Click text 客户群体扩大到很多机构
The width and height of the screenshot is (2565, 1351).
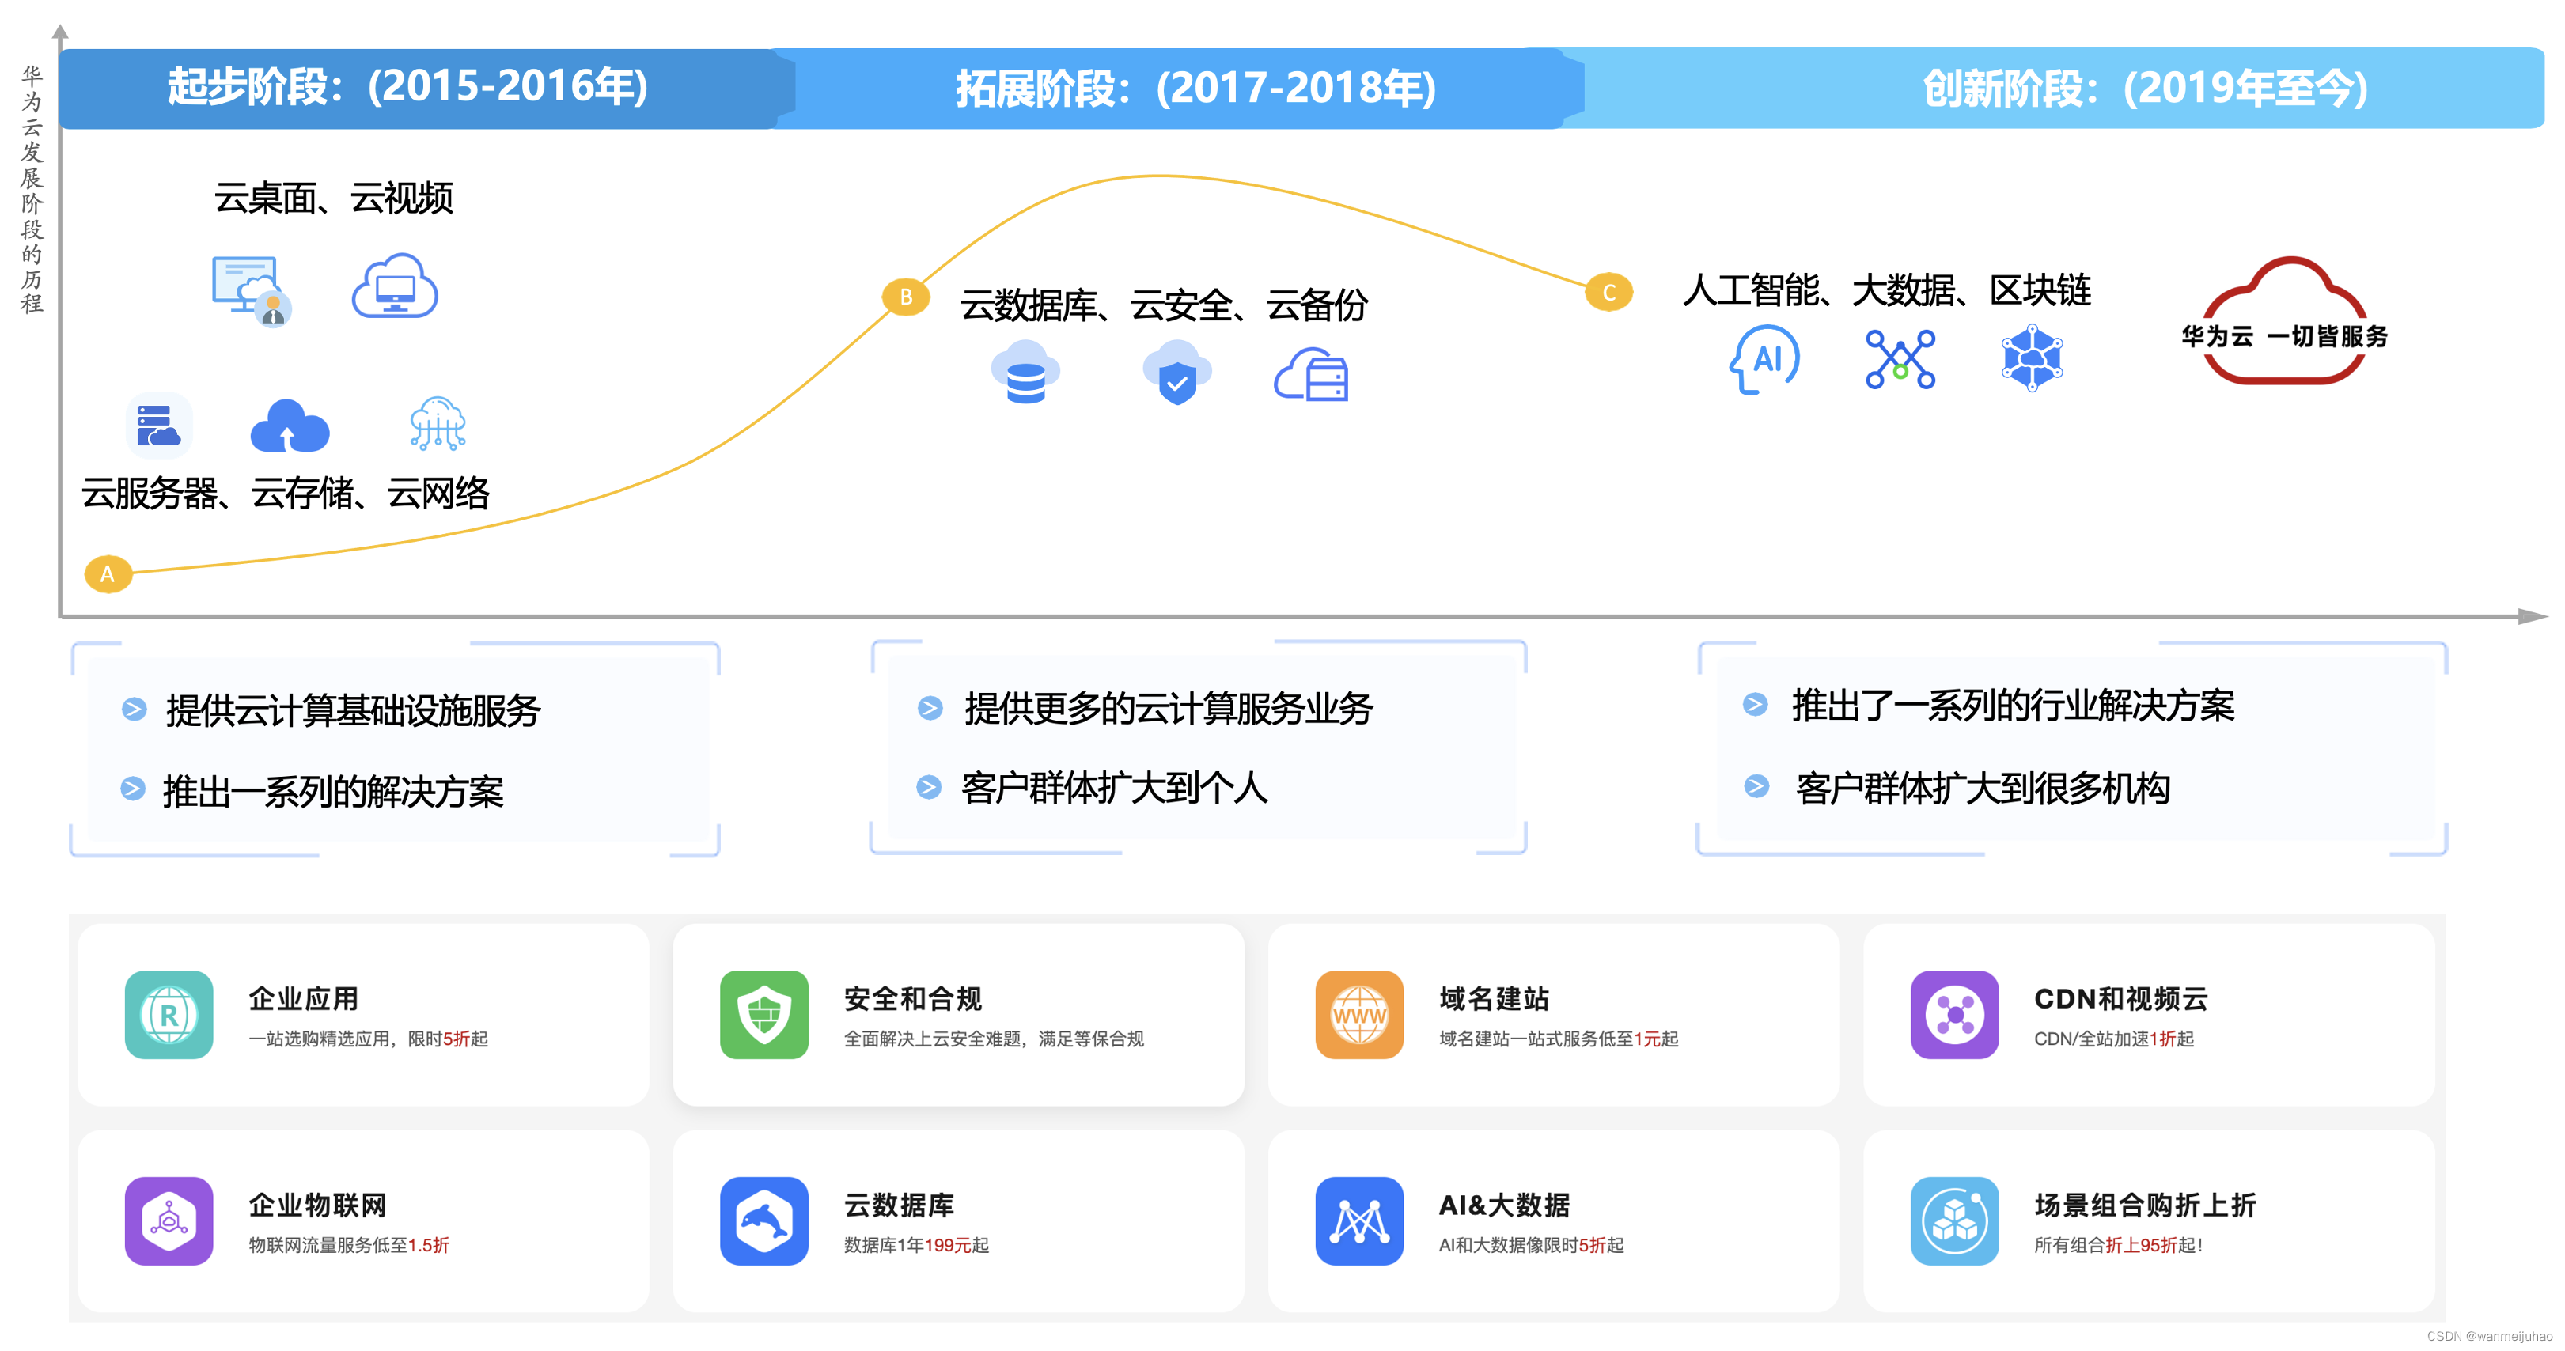1983,788
